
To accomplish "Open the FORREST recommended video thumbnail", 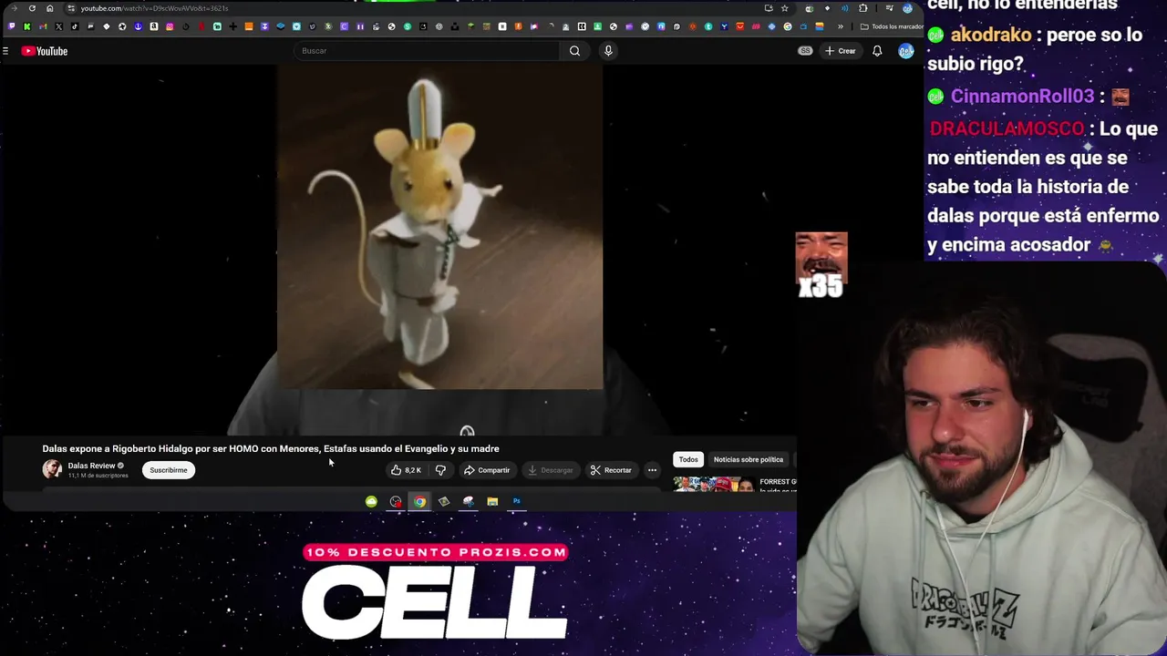I will pos(714,484).
